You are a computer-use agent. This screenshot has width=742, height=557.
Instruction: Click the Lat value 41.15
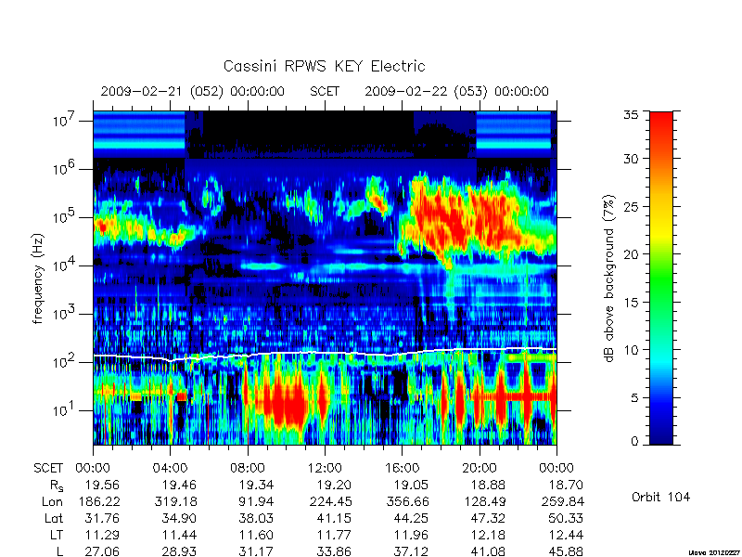(x=334, y=518)
